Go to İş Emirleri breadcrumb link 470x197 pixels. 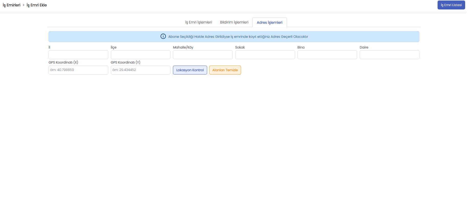coord(11,5)
